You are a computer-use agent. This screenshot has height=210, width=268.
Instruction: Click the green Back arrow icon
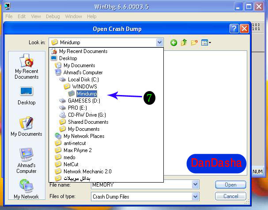point(174,42)
